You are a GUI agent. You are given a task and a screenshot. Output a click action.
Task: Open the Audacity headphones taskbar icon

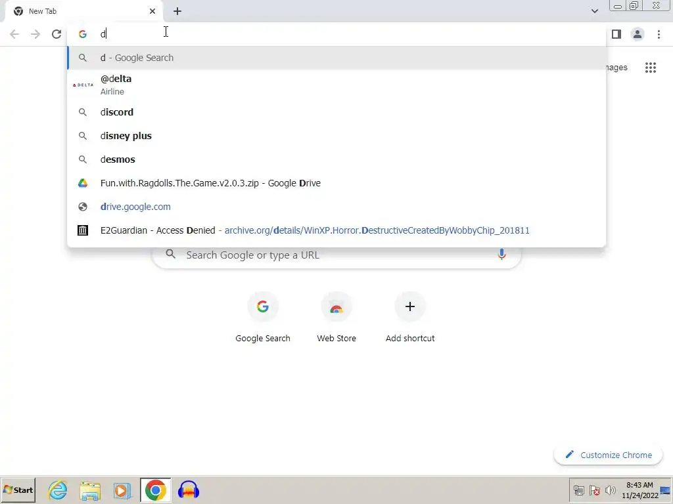(x=188, y=490)
